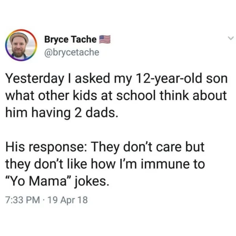
Task: Expand the tweet options chevron
Action: 231,38
